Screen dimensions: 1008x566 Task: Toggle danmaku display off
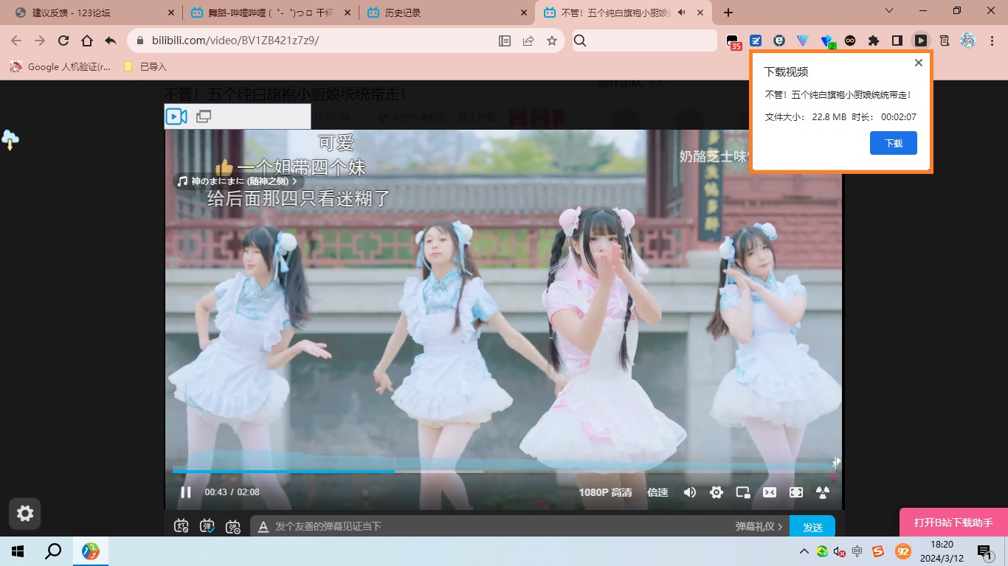[182, 526]
